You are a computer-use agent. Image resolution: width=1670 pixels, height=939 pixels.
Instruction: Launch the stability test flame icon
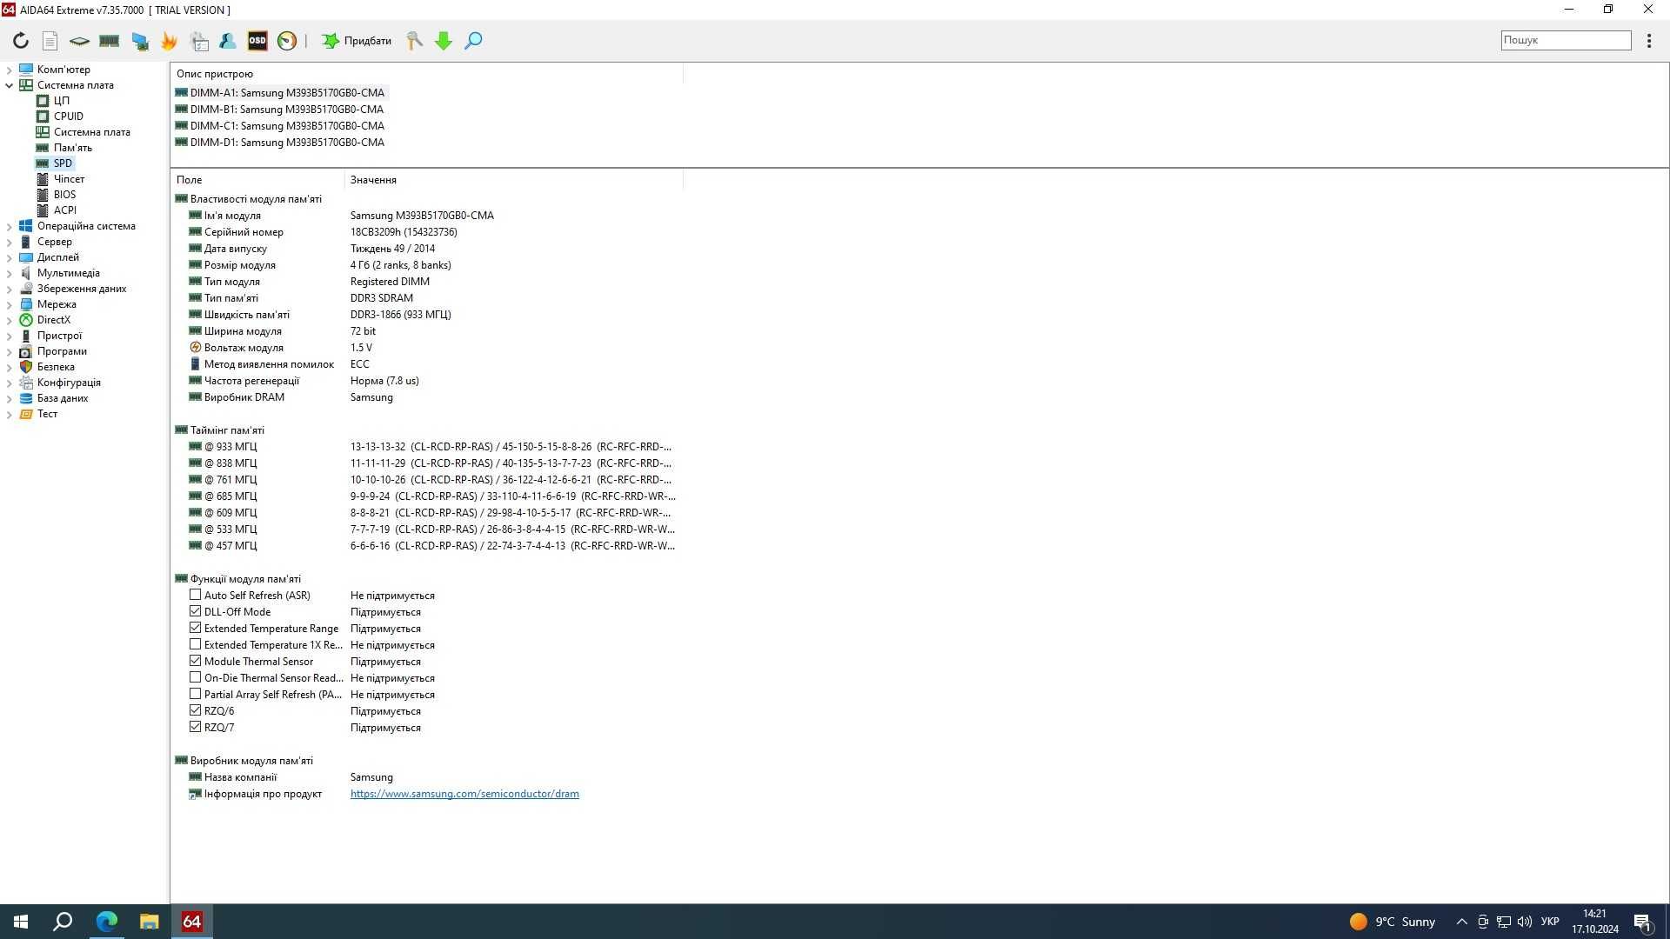[x=169, y=41]
